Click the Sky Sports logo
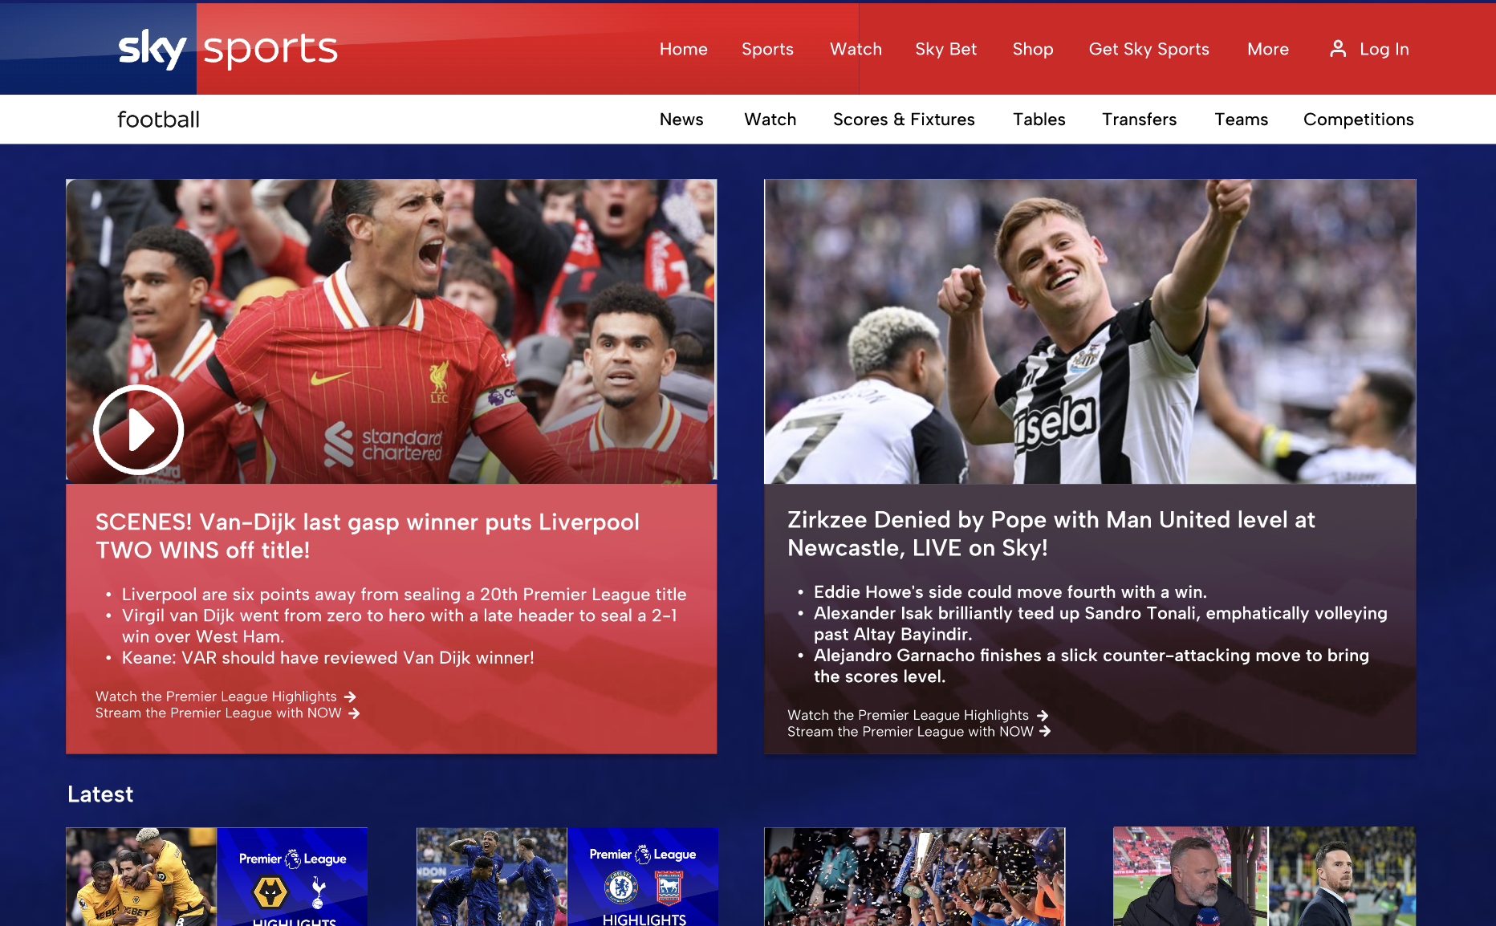 click(x=228, y=49)
